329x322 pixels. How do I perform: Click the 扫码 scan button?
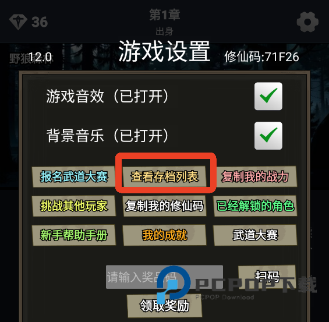point(267,277)
